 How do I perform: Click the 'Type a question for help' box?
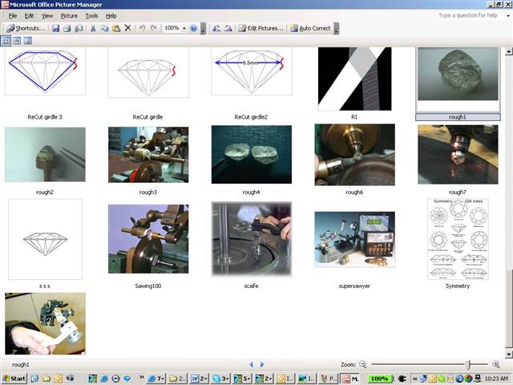469,15
